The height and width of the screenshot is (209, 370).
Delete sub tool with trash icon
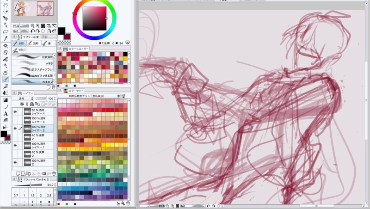click(53, 87)
